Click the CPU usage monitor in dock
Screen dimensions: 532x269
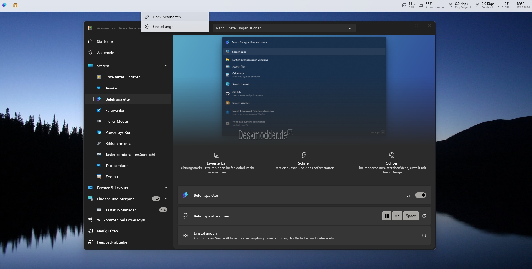408,5
